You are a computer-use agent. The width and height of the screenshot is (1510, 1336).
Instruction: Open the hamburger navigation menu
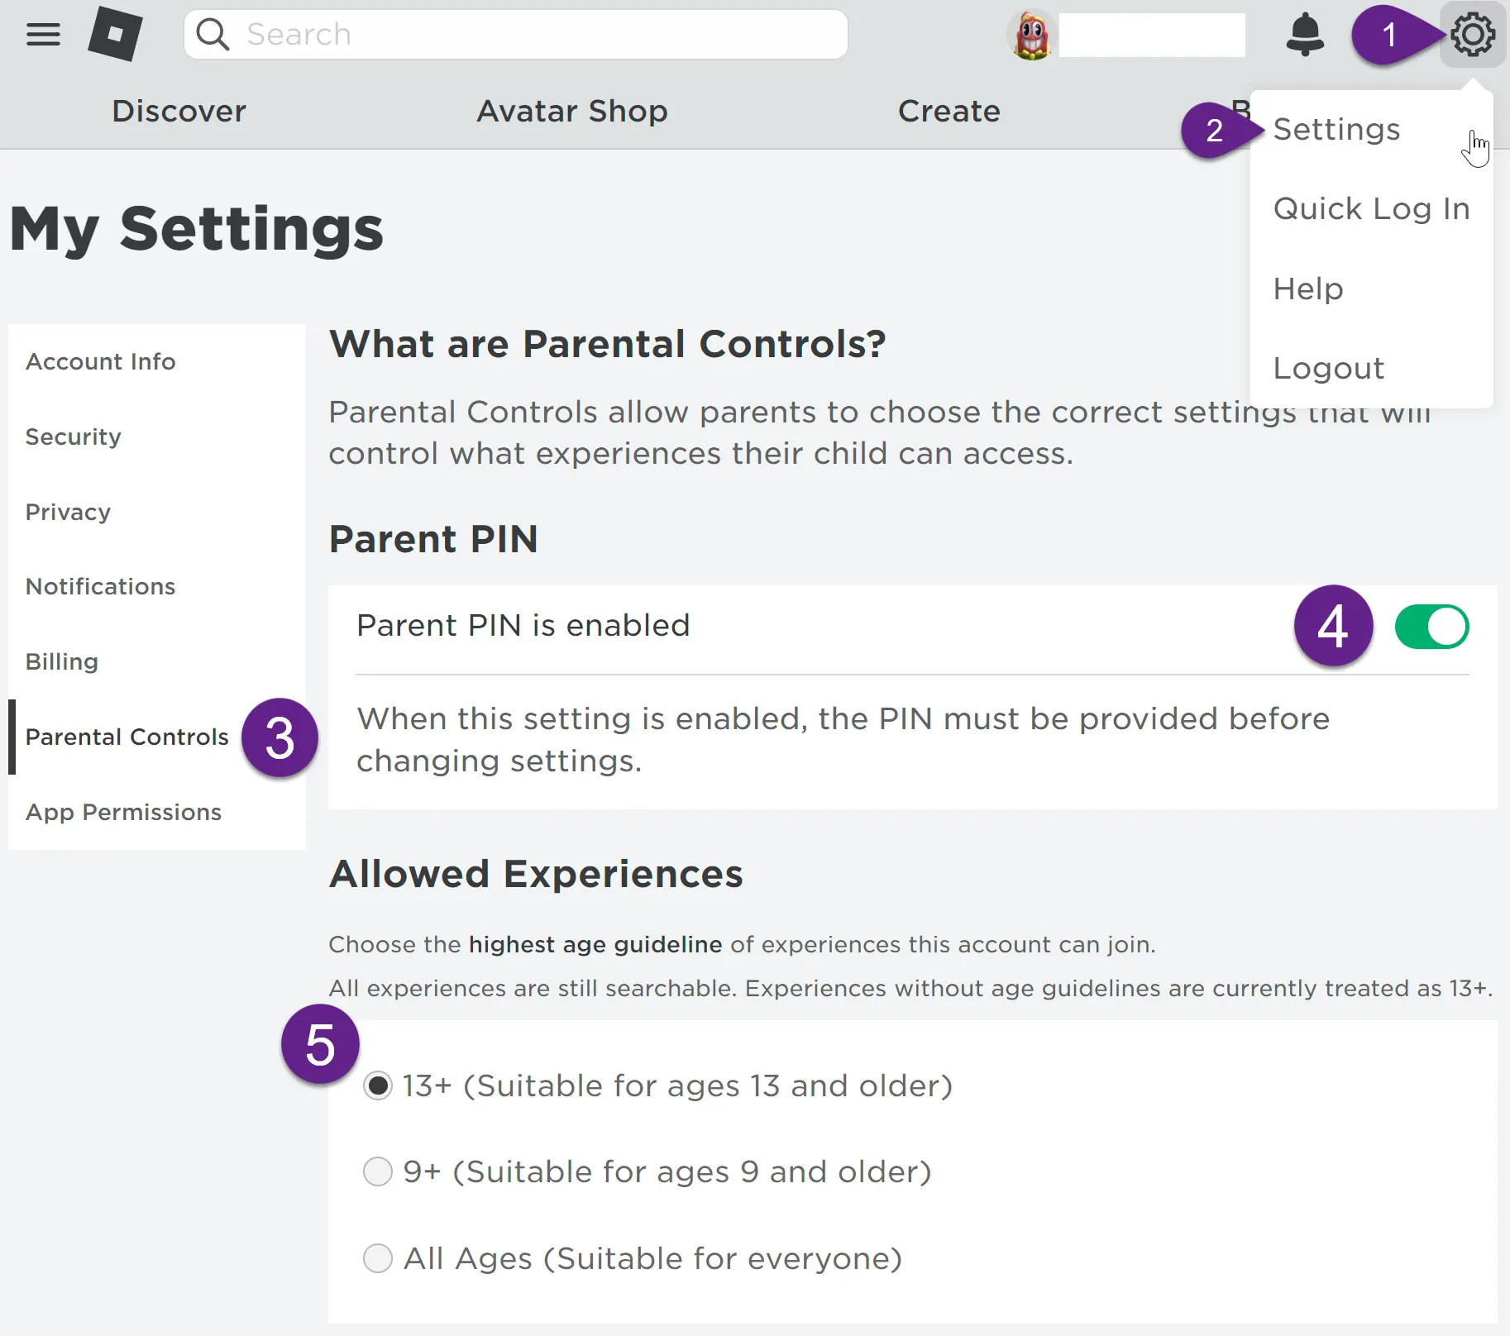click(43, 35)
